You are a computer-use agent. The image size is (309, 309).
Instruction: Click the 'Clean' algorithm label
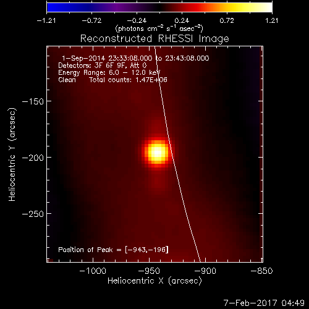[67, 80]
